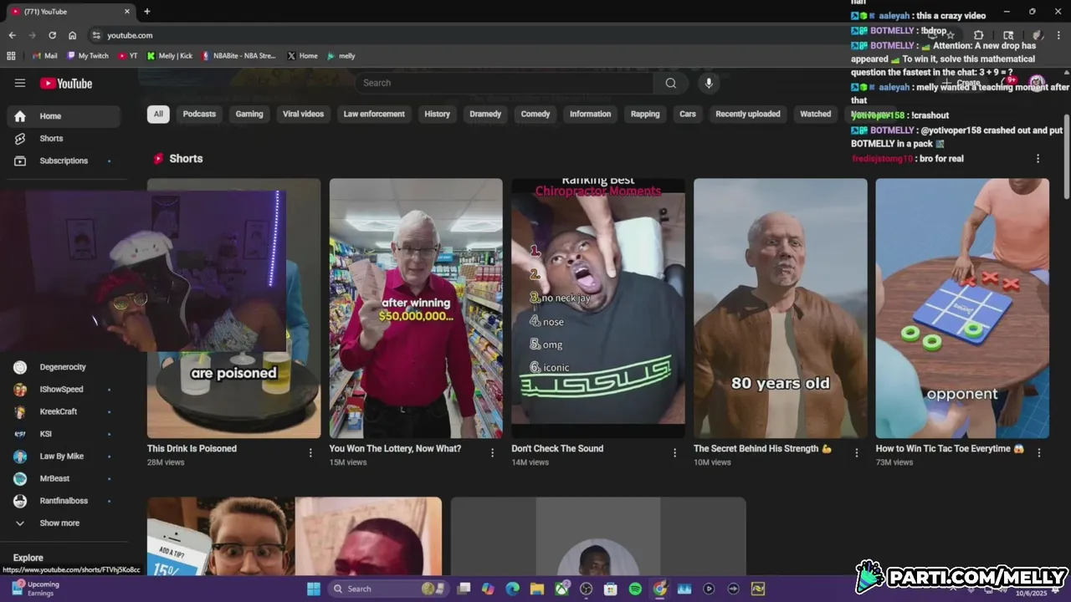
Task: Open a new browser tab
Action: click(x=147, y=12)
